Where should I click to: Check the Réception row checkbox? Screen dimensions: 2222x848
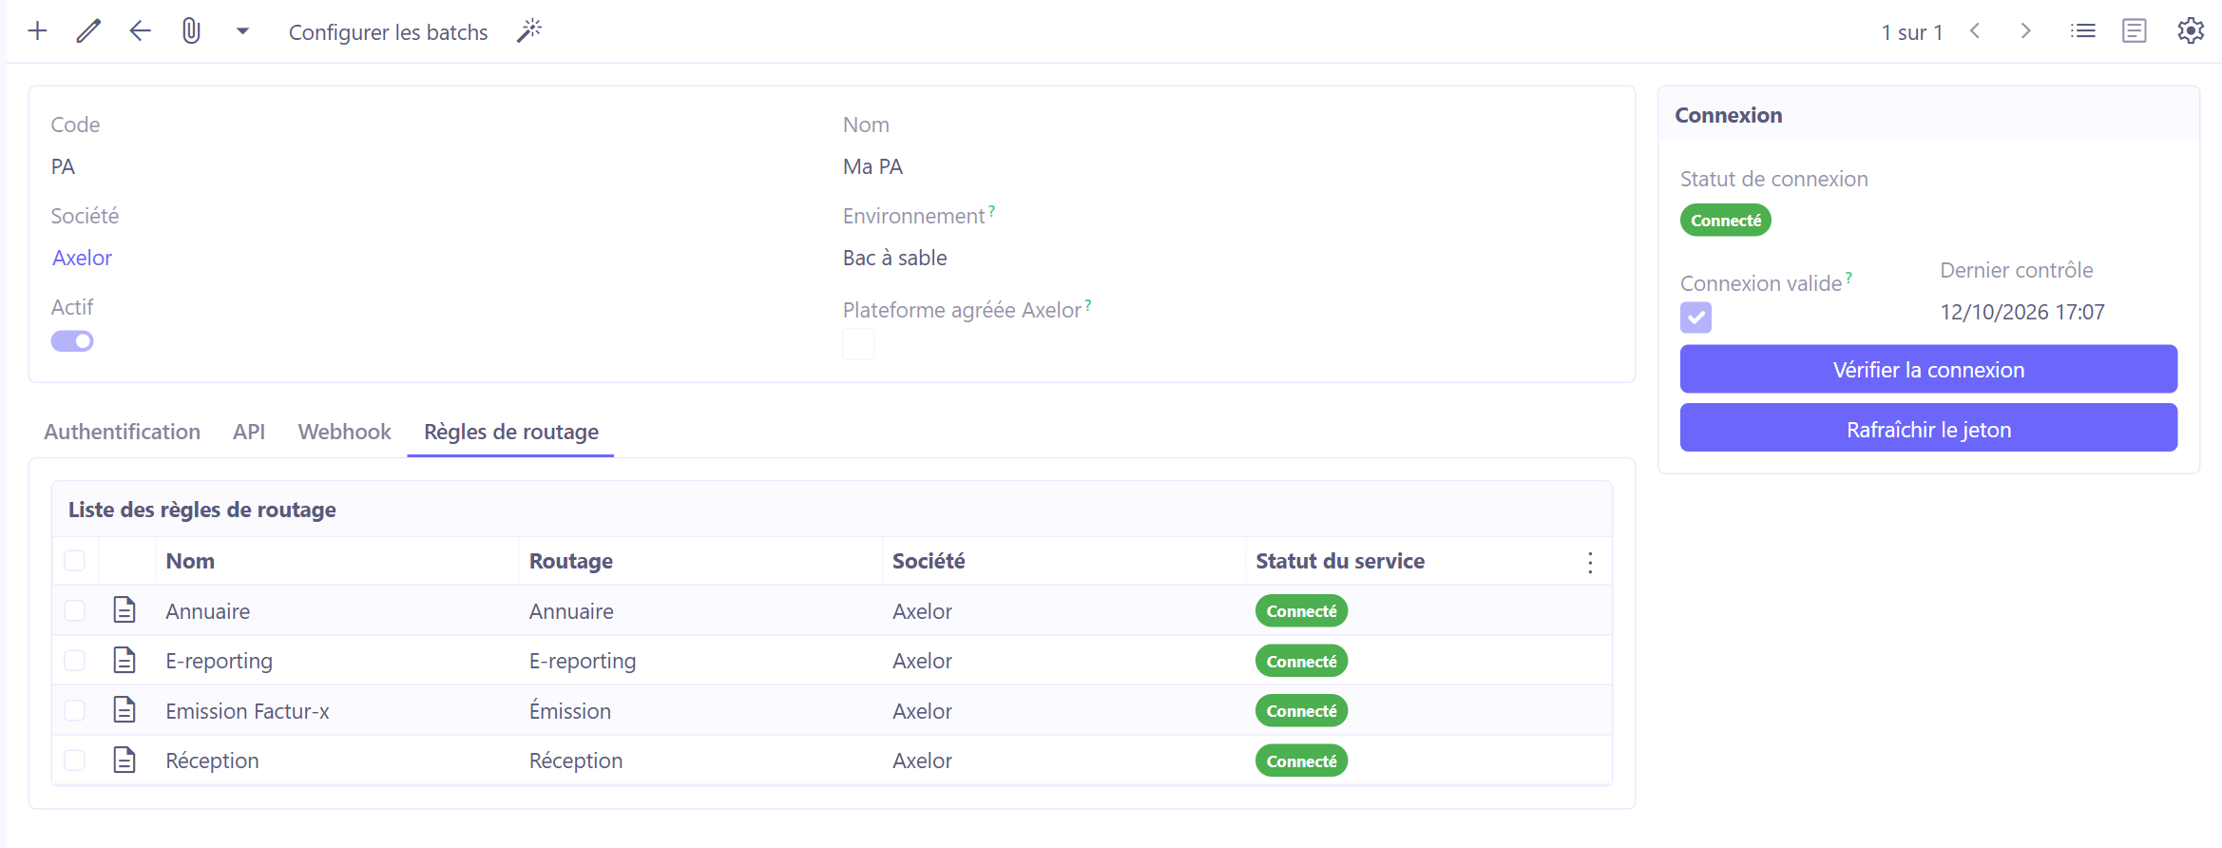pos(74,761)
